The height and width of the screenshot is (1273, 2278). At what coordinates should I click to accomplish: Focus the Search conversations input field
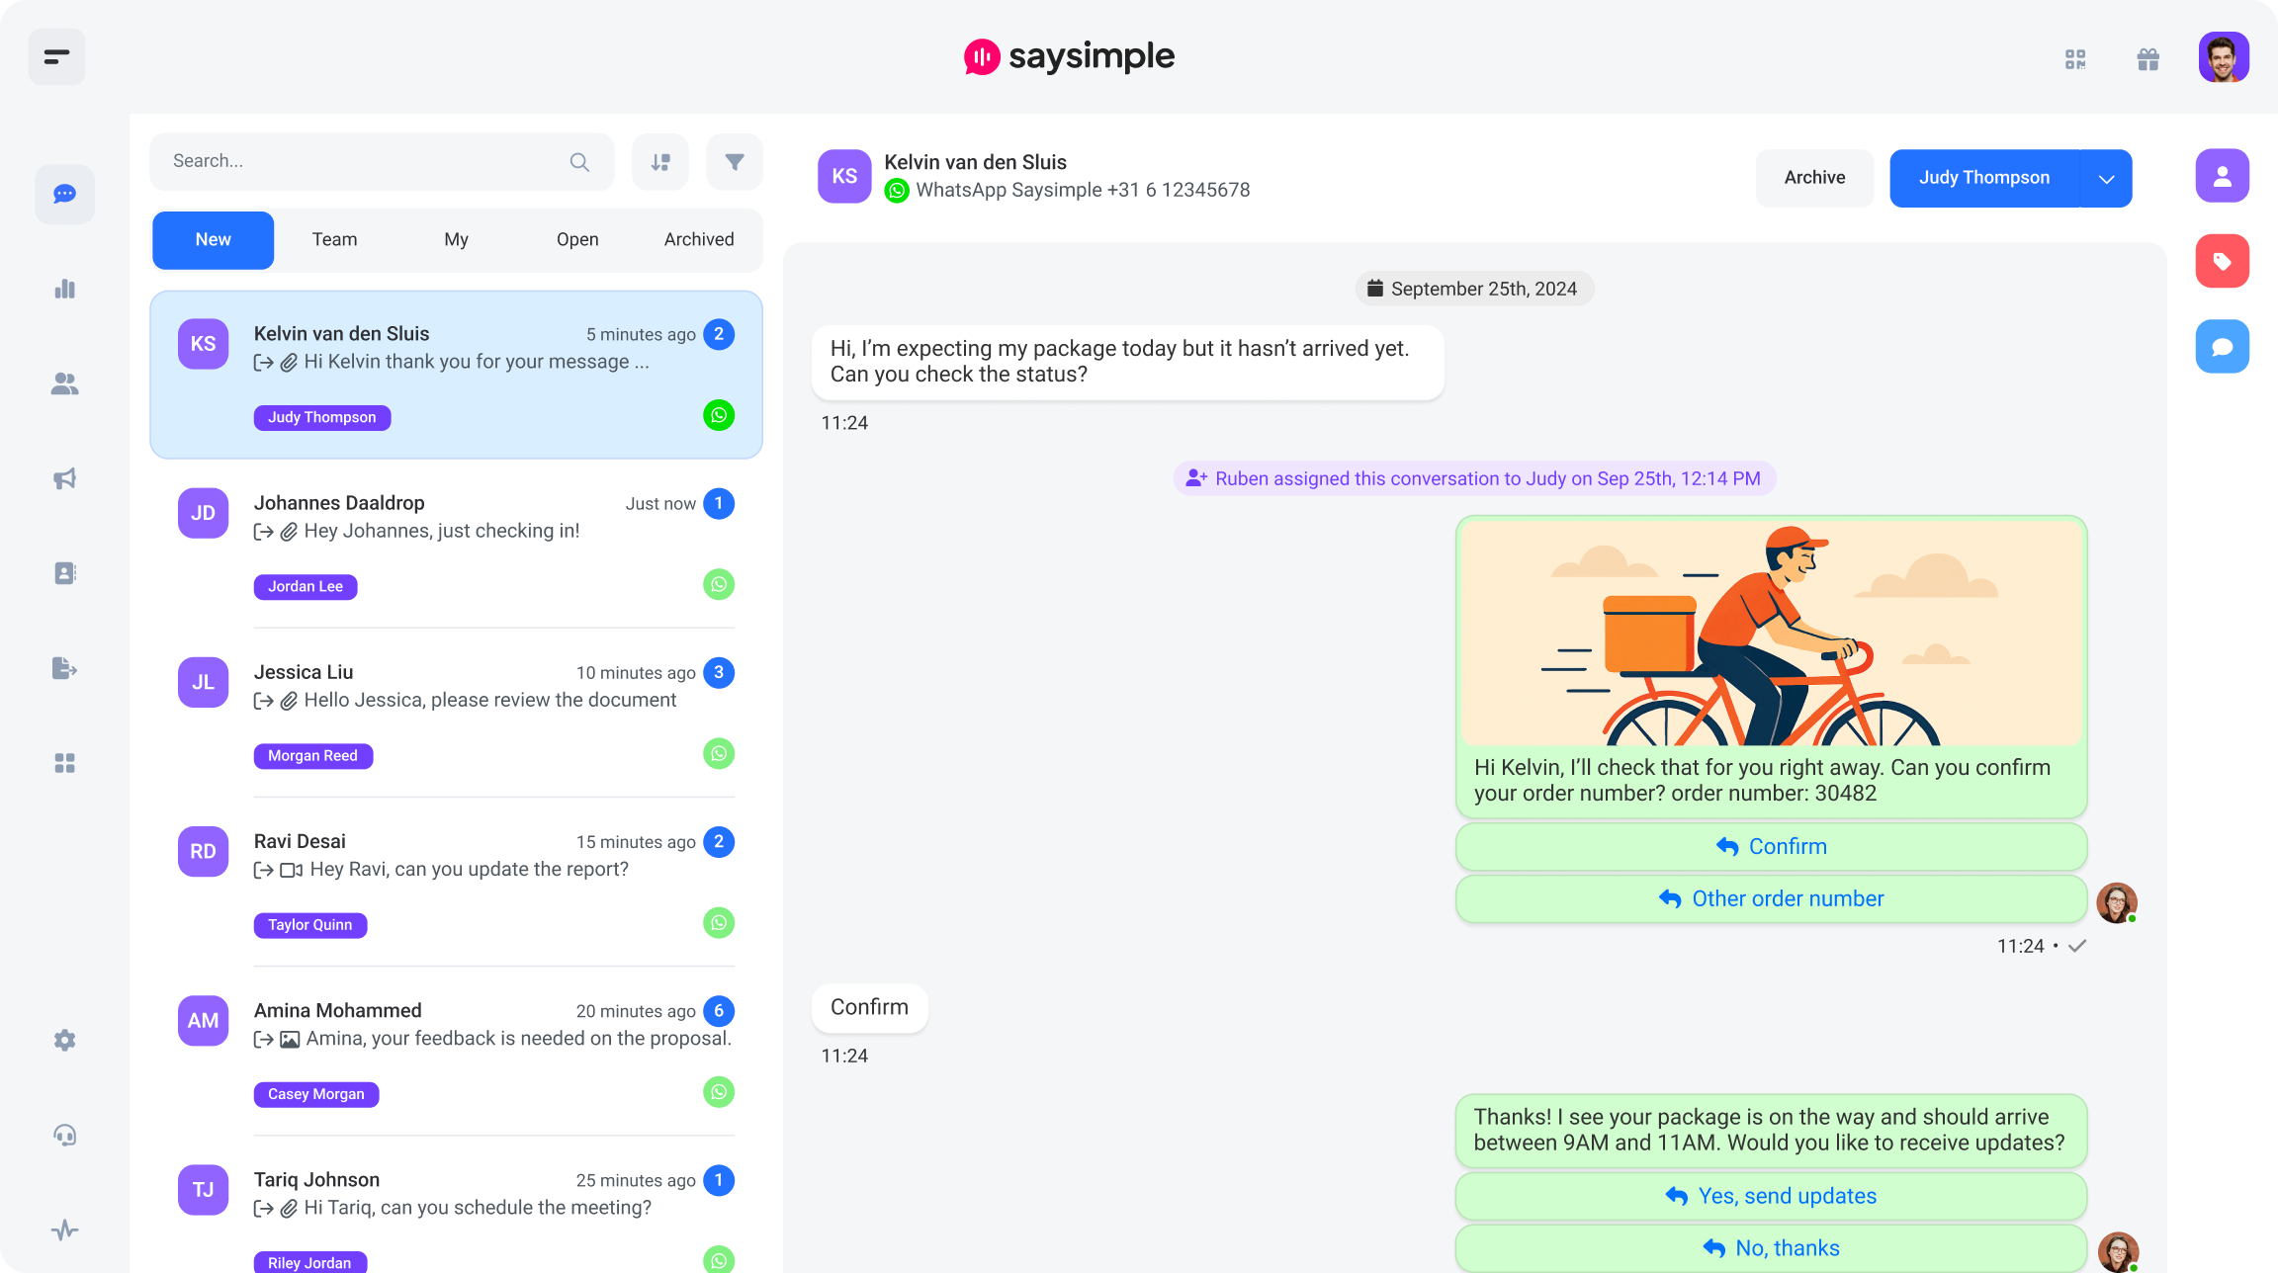point(382,162)
